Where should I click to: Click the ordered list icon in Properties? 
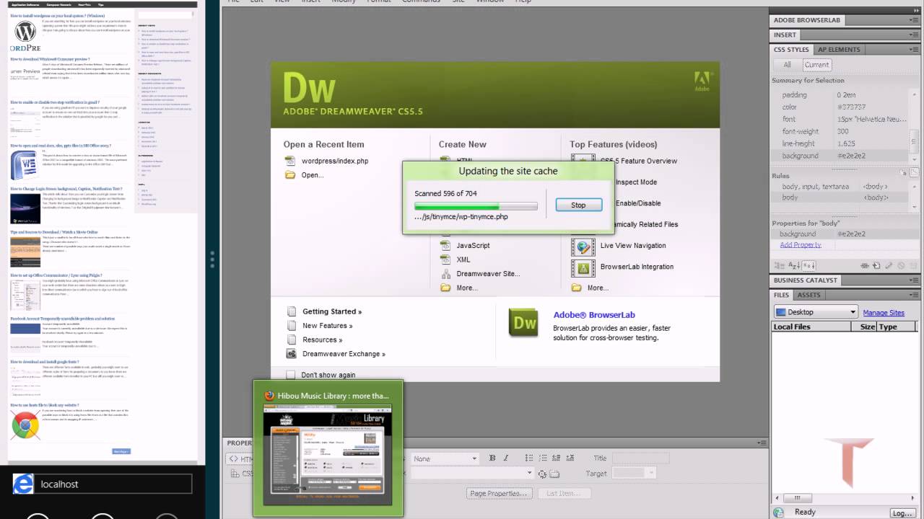coord(542,458)
